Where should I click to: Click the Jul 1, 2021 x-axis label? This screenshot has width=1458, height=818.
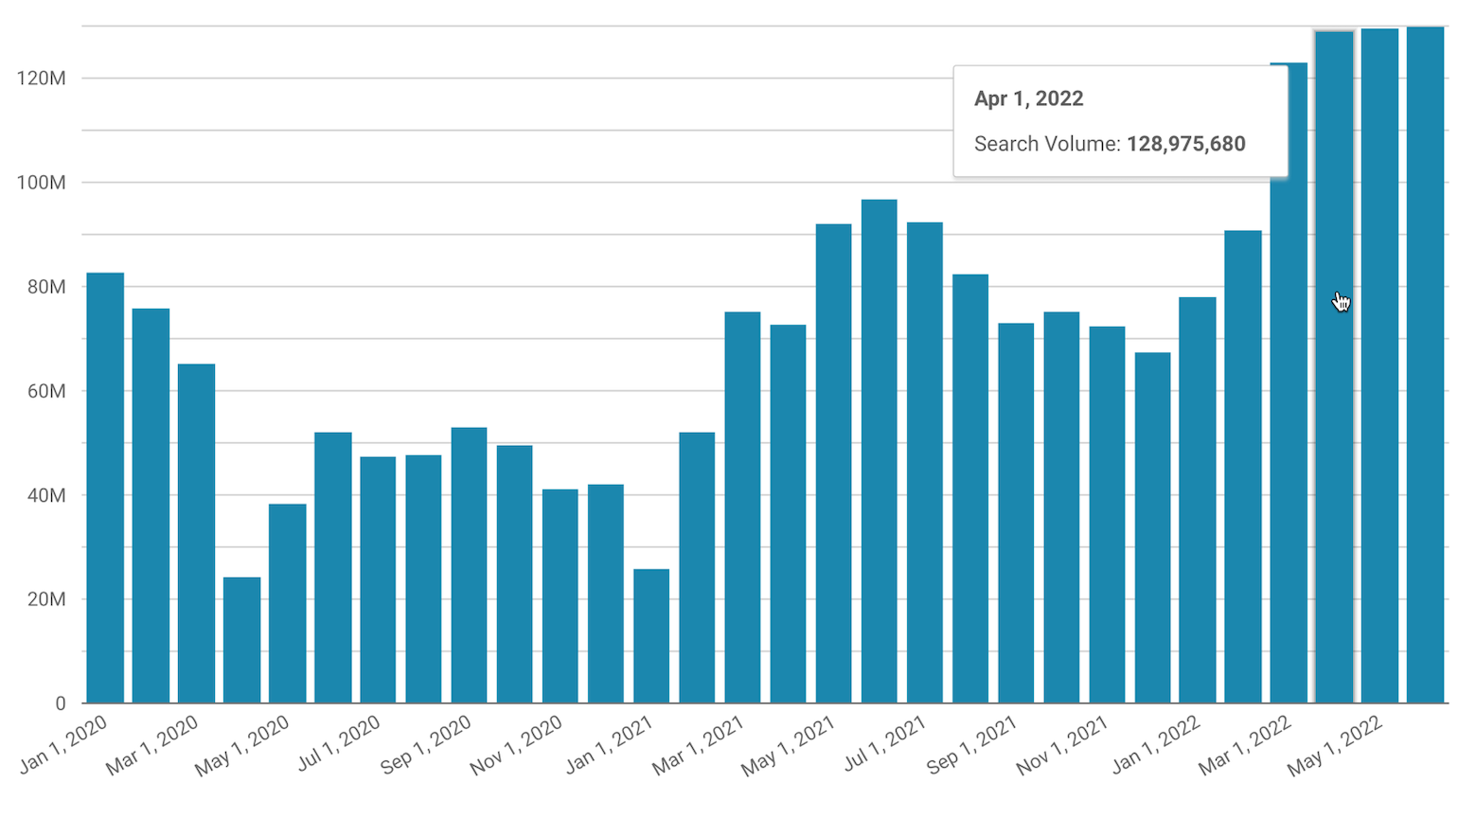tap(884, 745)
